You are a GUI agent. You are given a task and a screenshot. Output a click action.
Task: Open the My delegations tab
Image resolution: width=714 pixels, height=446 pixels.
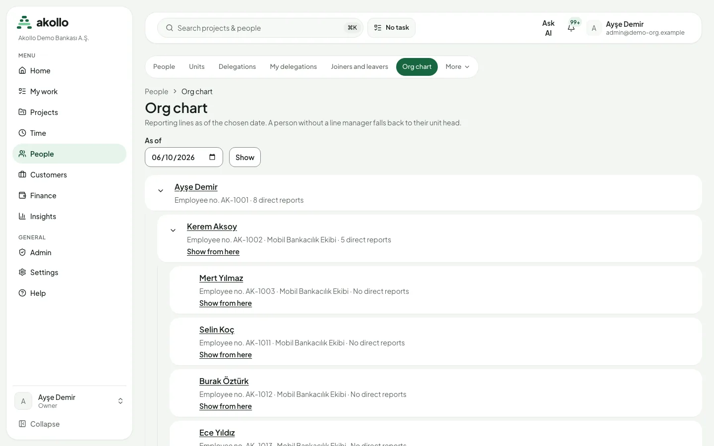[294, 67]
